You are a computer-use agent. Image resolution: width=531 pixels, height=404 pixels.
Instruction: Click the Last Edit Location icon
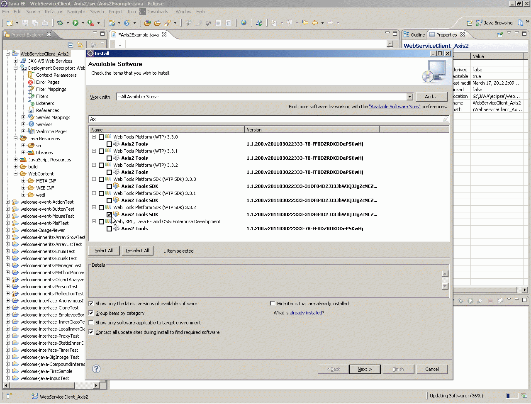[x=305, y=23]
